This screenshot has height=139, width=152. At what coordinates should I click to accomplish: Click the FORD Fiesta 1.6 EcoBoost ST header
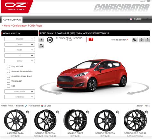tap(74, 33)
